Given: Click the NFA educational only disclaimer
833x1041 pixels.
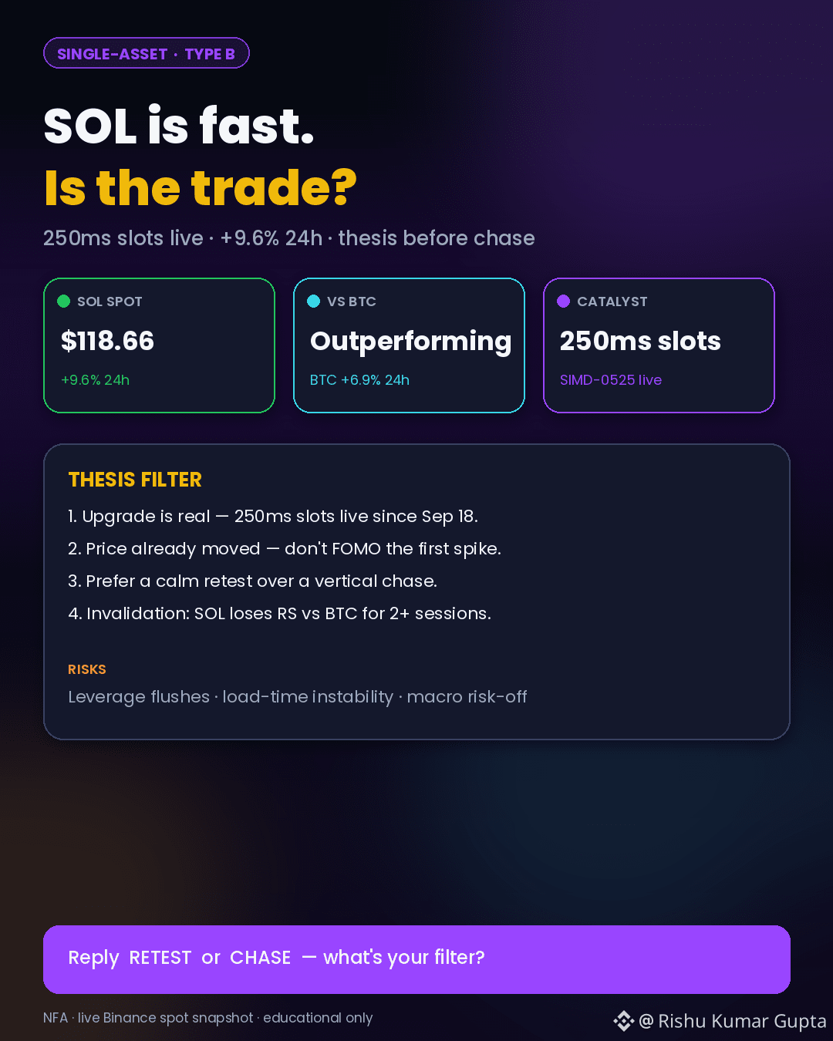Looking at the screenshot, I should [208, 1018].
